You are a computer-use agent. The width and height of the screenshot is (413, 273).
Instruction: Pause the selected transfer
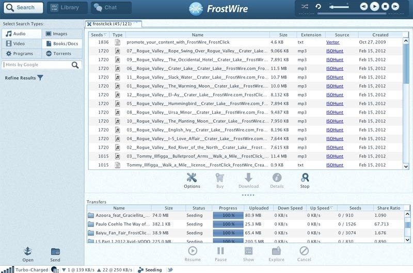click(220, 254)
